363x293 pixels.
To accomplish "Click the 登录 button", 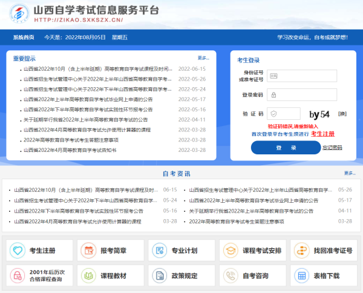I will click(x=286, y=148).
